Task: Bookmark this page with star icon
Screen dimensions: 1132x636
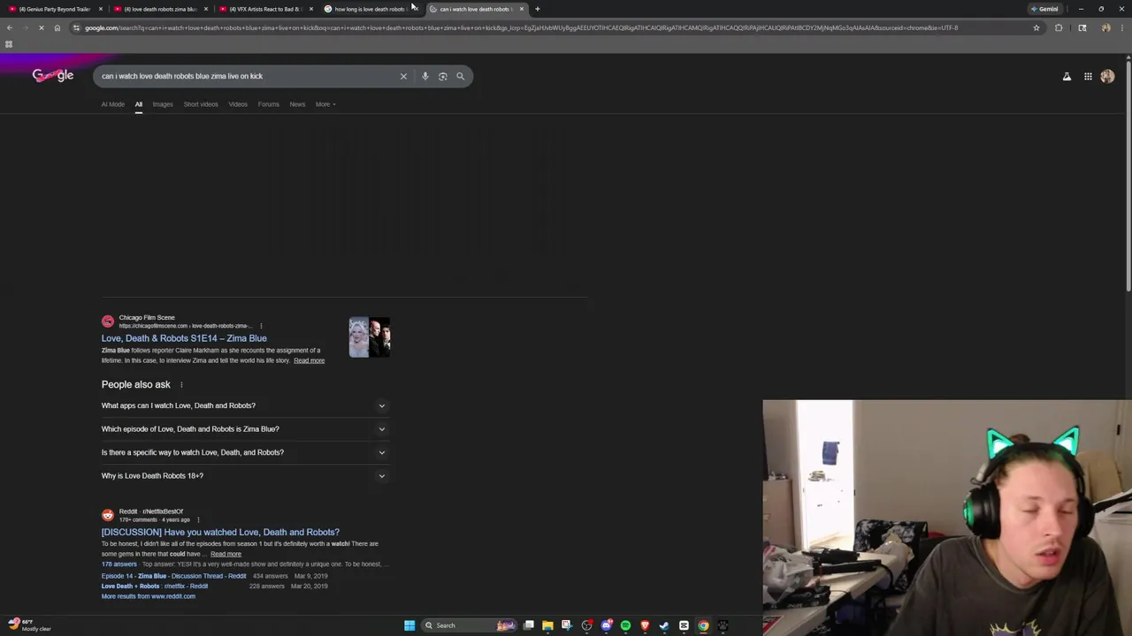Action: 1036,27
